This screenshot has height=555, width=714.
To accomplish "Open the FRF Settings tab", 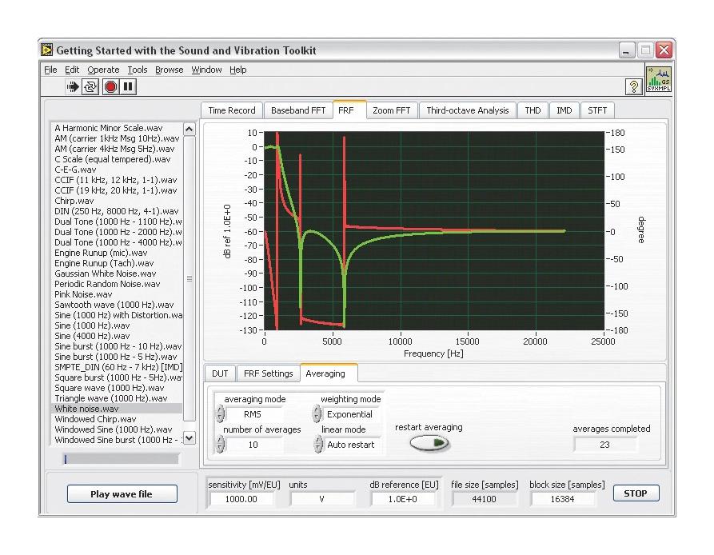I will (x=268, y=373).
